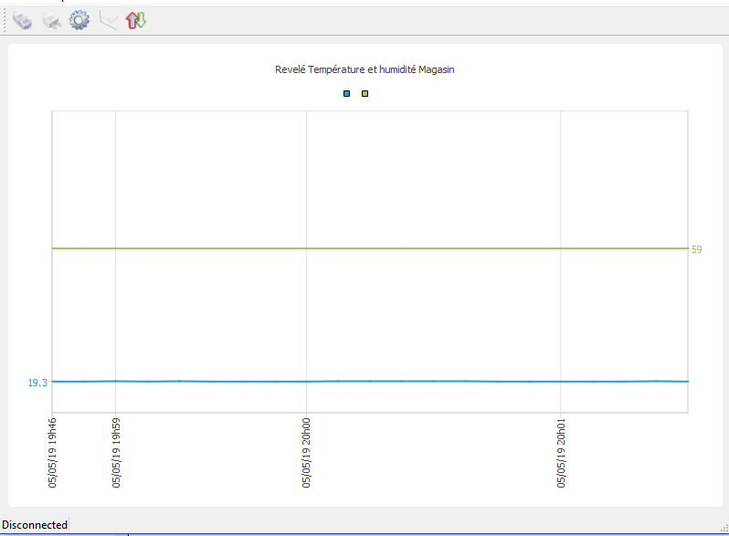This screenshot has width=729, height=536.
Task: Click the vertical gridline at 20h01
Action: 560,183
